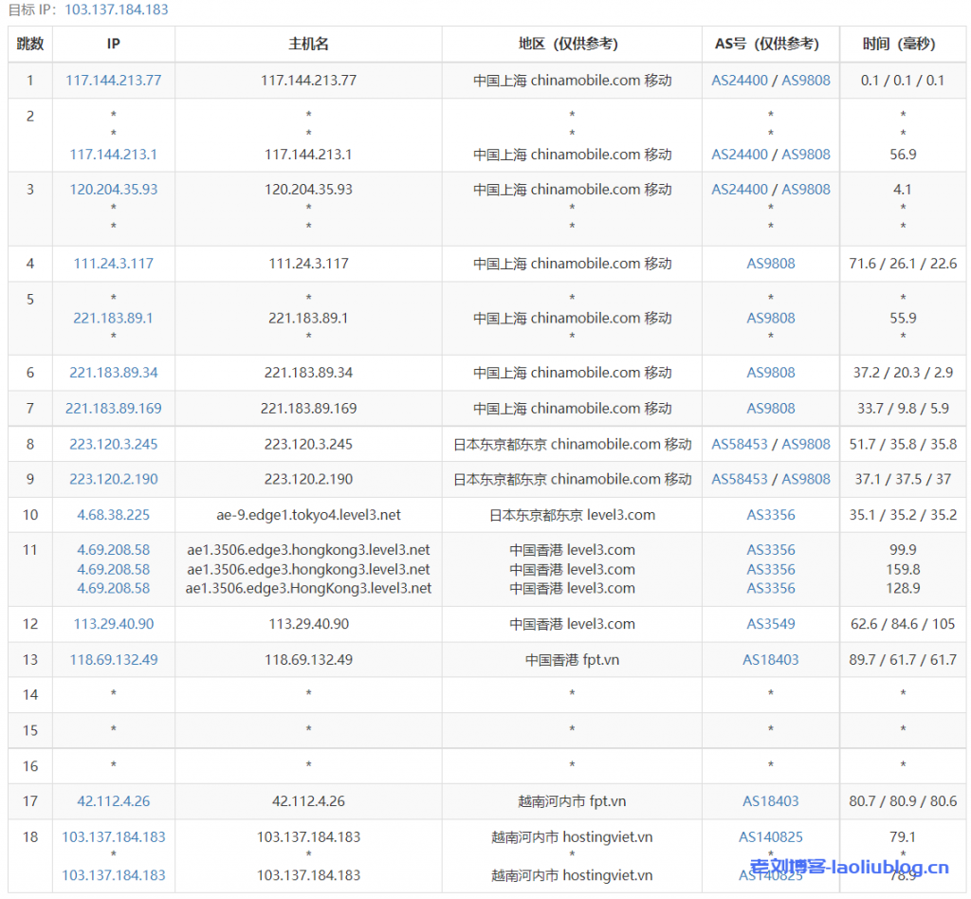The height and width of the screenshot is (899, 971).
Task: Click the 221.183.89.169 IP link in hop 7
Action: 113,409
